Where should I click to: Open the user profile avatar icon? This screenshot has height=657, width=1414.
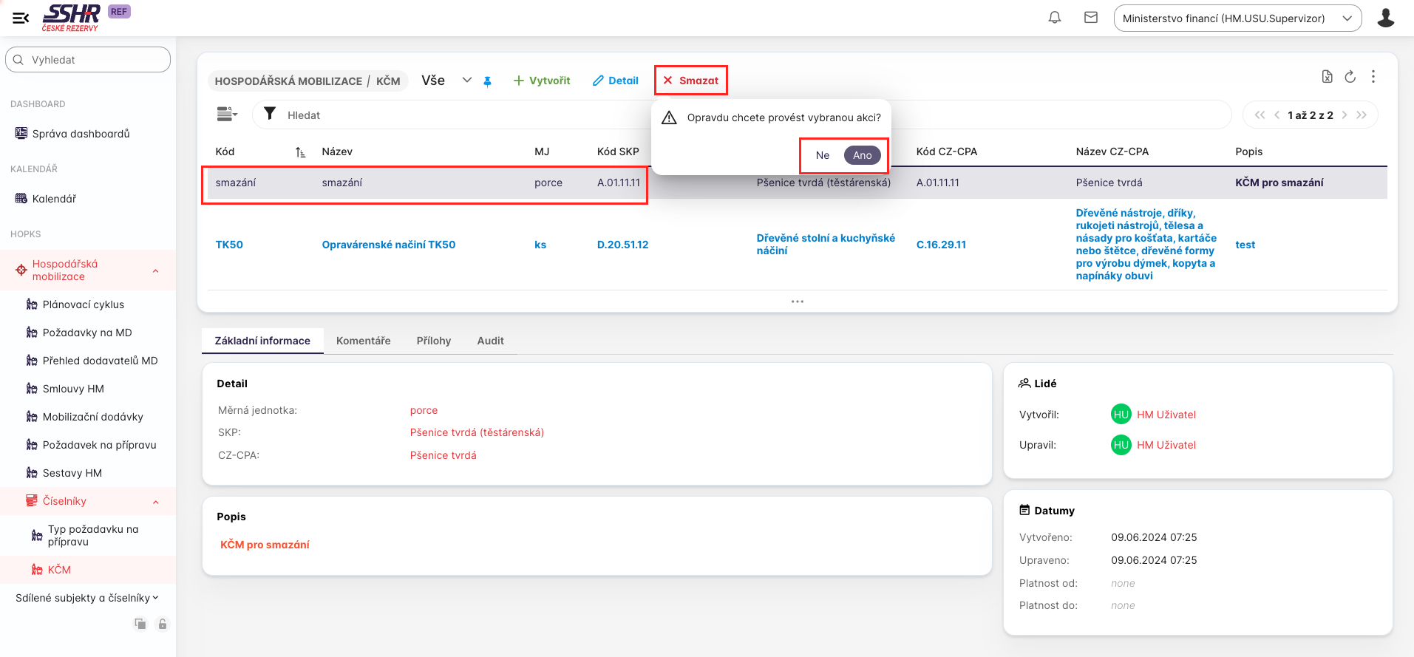pos(1385,18)
